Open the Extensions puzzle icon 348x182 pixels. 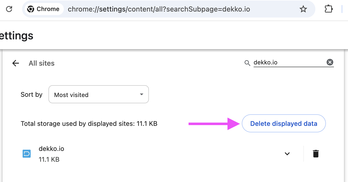point(328,9)
